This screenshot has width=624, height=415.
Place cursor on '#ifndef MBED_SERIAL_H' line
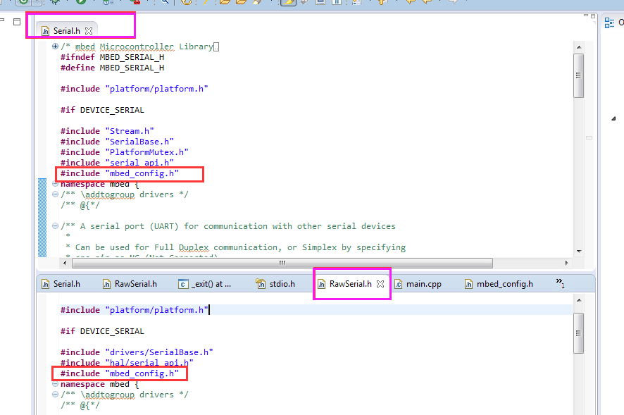(x=112, y=57)
